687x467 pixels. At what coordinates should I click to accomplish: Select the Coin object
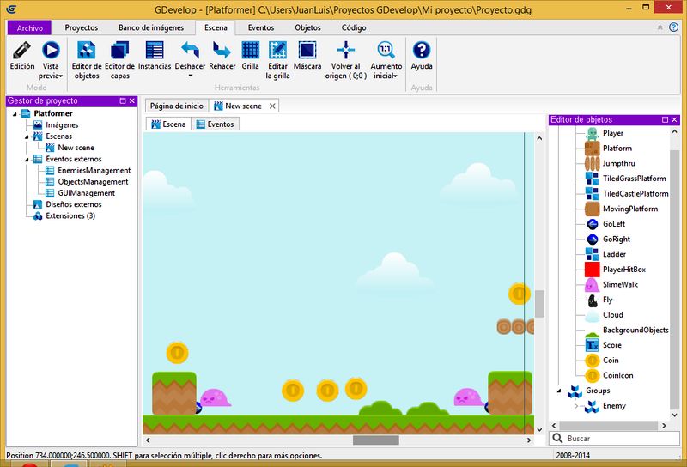coord(611,360)
